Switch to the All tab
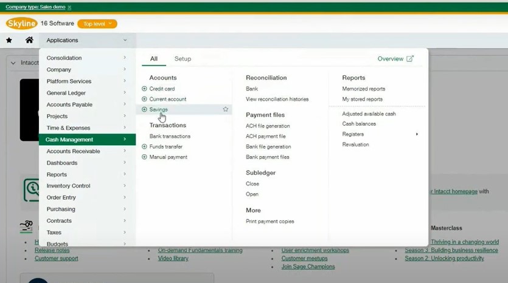Viewport: 508px width, 283px height. point(153,58)
